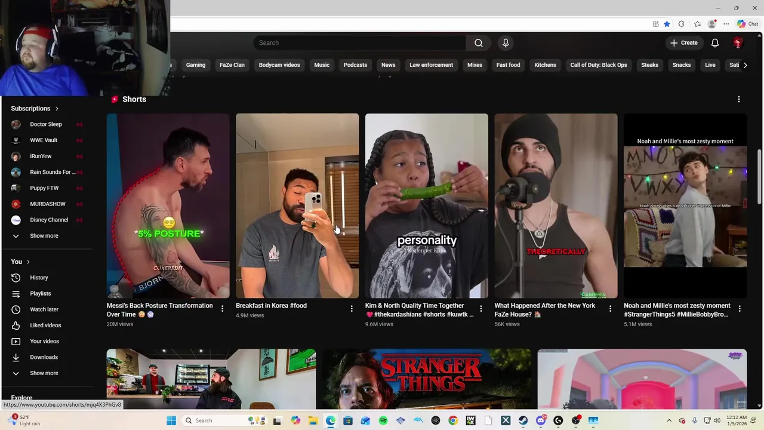Open Spotify from the taskbar
Screen dimensions: 764x430
383,420
